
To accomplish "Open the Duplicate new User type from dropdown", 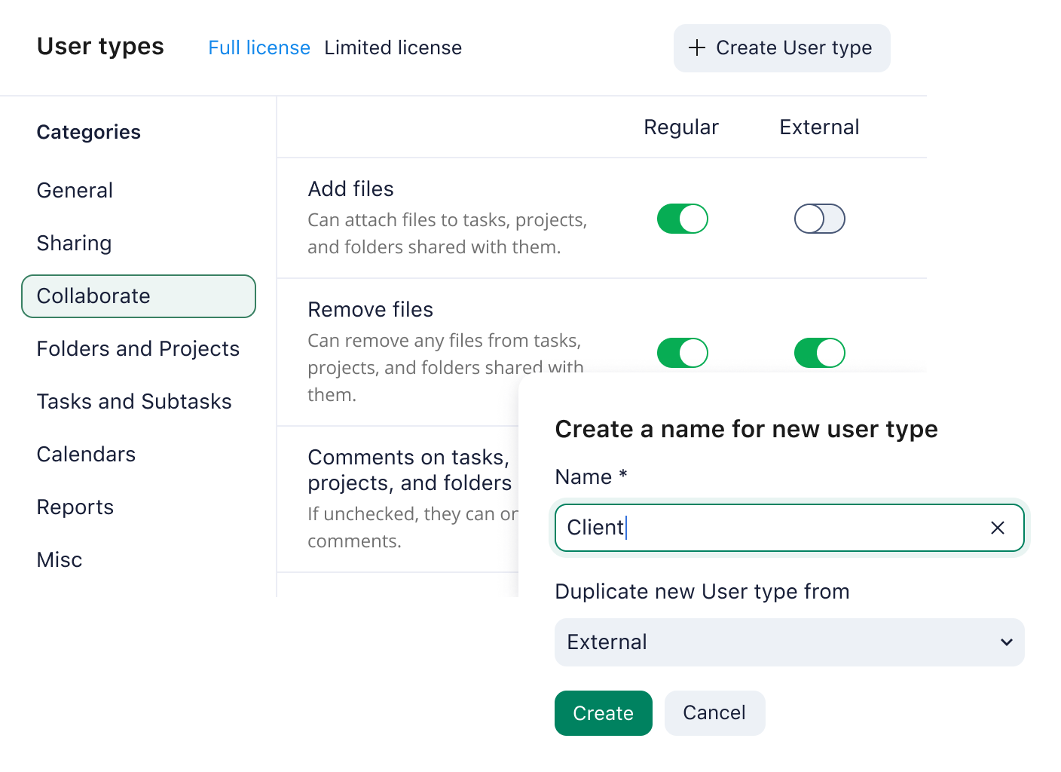I will coord(789,642).
